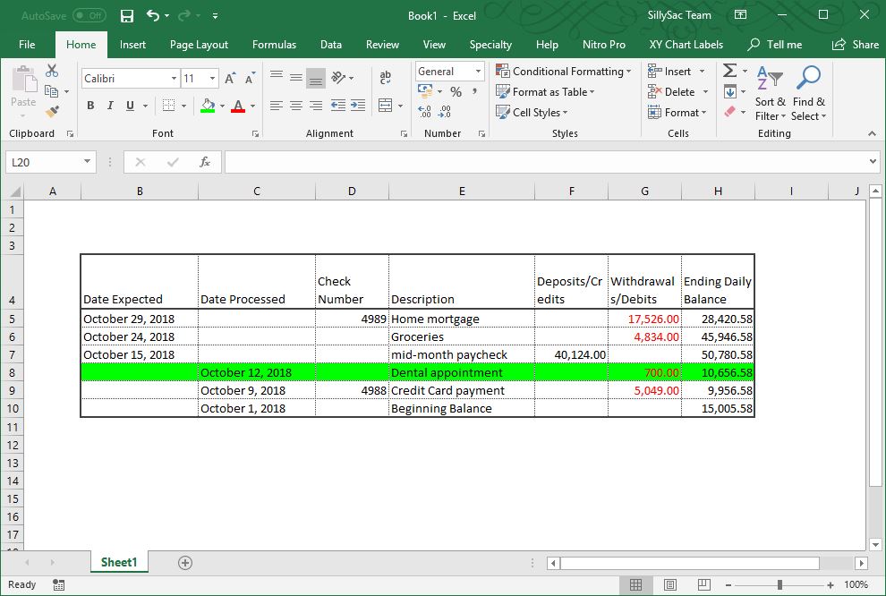Image resolution: width=886 pixels, height=596 pixels.
Task: Click the Percent Style icon
Action: click(x=456, y=92)
